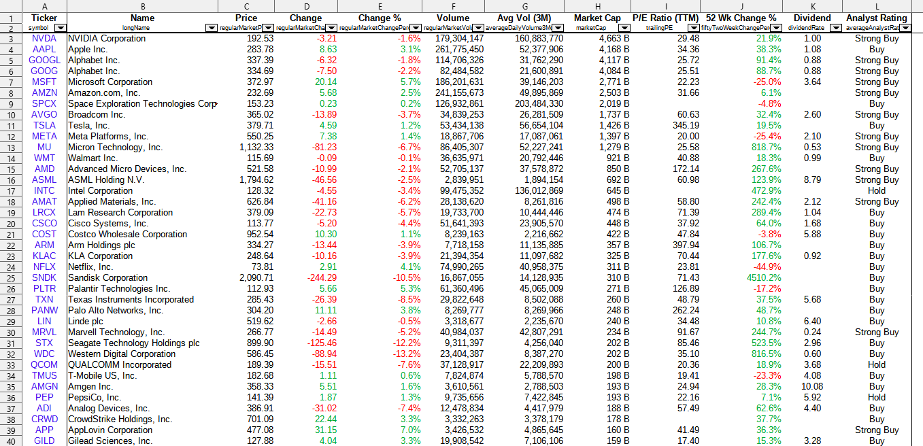The height and width of the screenshot is (446, 923).
Task: Expand the dividendRate filter dropdown
Action: point(837,28)
